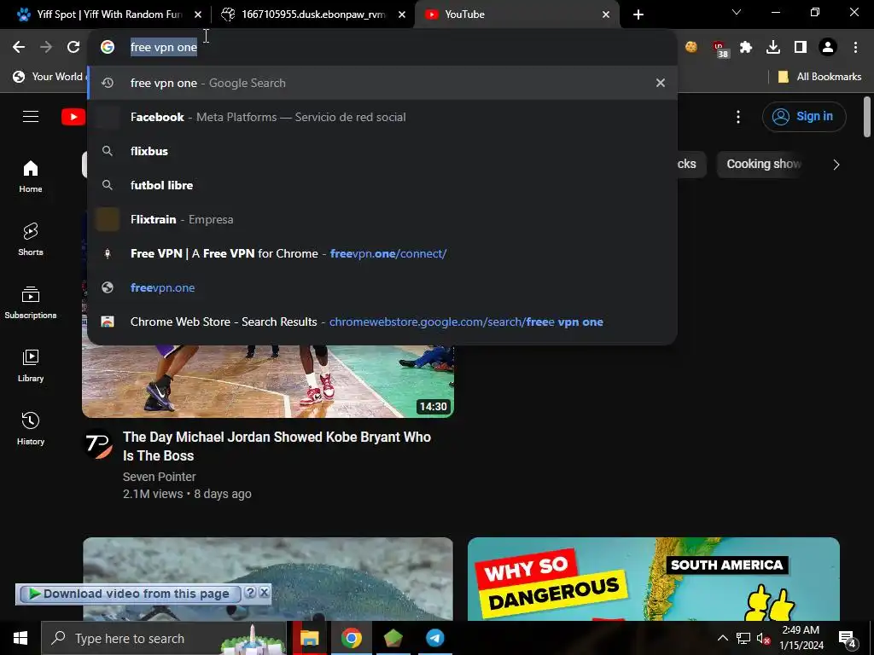Reload the current page

pyautogui.click(x=73, y=48)
